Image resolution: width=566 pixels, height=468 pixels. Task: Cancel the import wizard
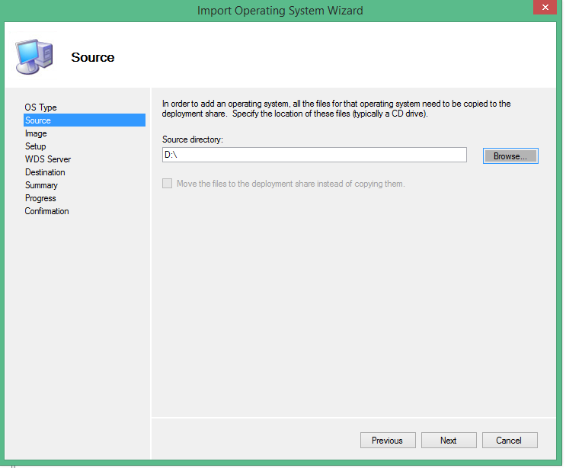509,440
